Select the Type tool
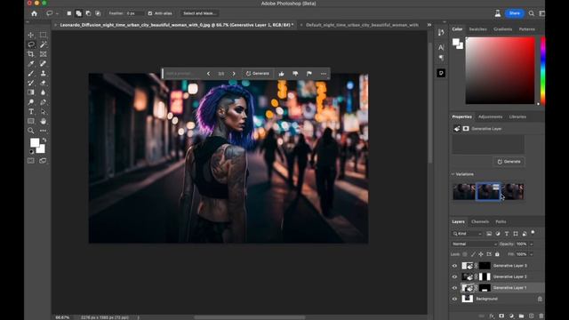 click(x=31, y=111)
